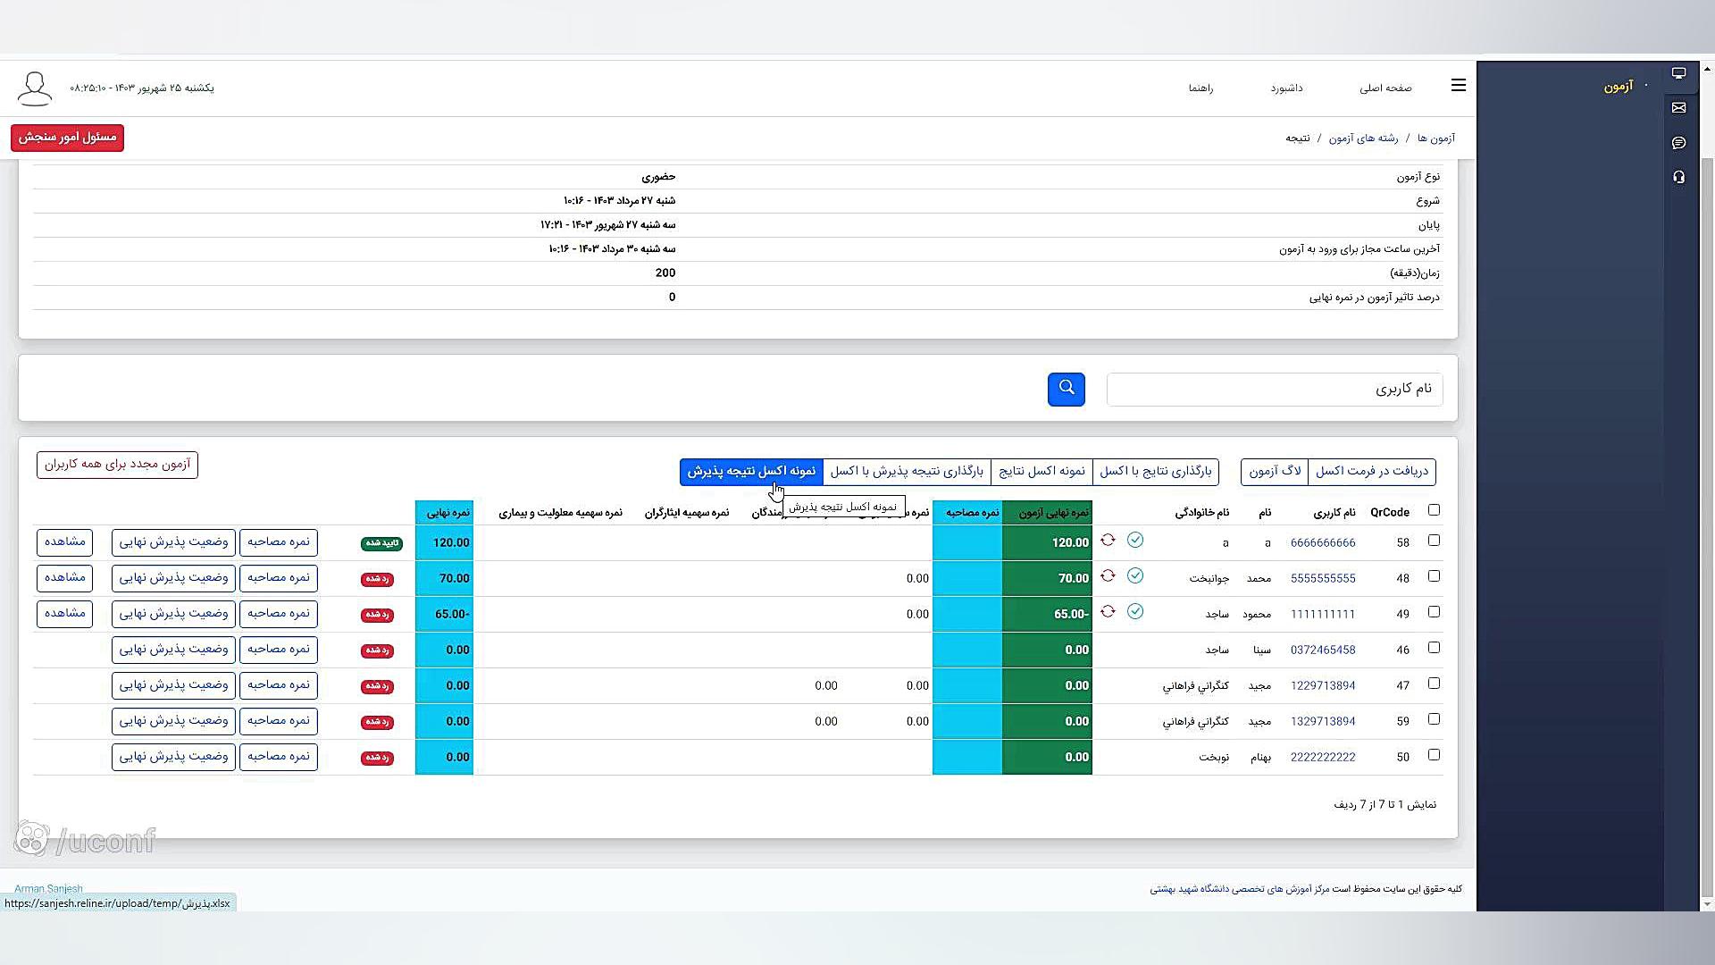Click the نمونه اکسل نتیجه پذیرش button
Image resolution: width=1715 pixels, height=965 pixels.
point(751,471)
